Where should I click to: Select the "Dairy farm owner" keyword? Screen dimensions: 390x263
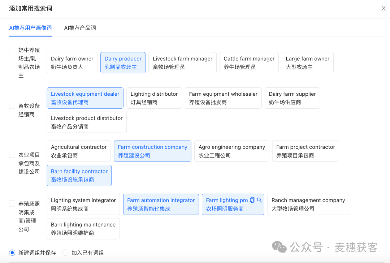pyautogui.click(x=72, y=62)
